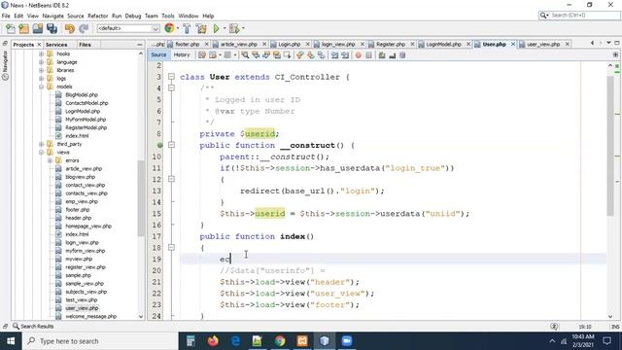
Task: Open Calculator from the taskbar
Action: point(190,341)
